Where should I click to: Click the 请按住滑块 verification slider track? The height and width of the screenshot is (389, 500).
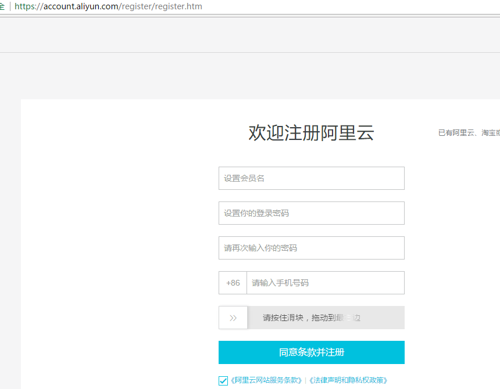point(326,318)
